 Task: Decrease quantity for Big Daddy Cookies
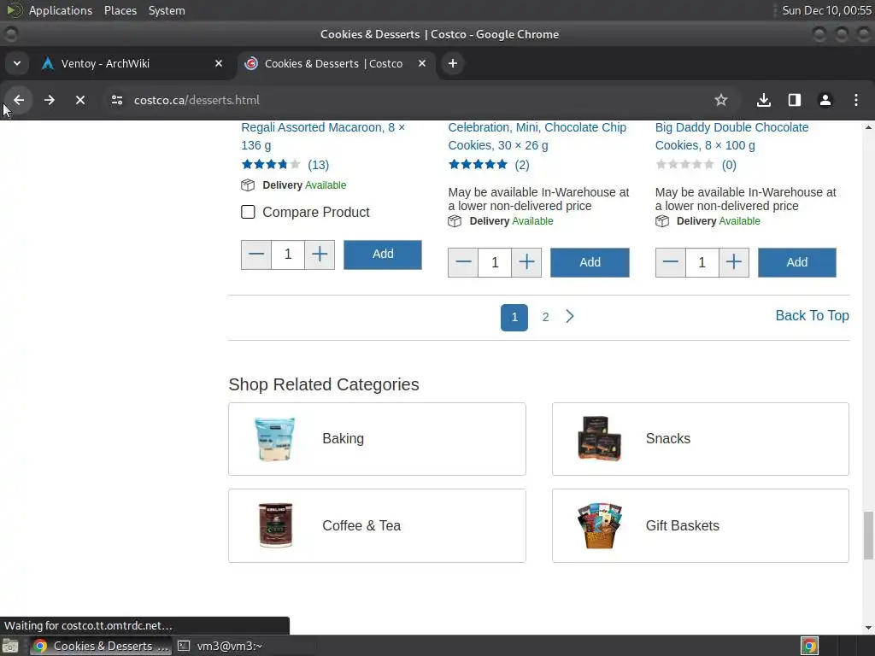point(670,263)
